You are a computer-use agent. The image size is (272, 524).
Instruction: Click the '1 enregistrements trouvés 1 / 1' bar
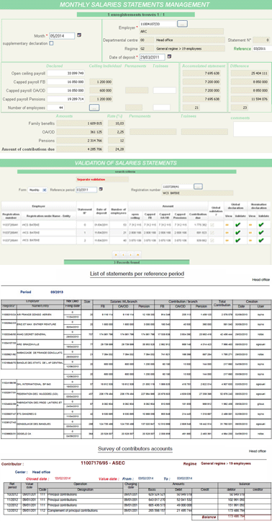(x=136, y=14)
